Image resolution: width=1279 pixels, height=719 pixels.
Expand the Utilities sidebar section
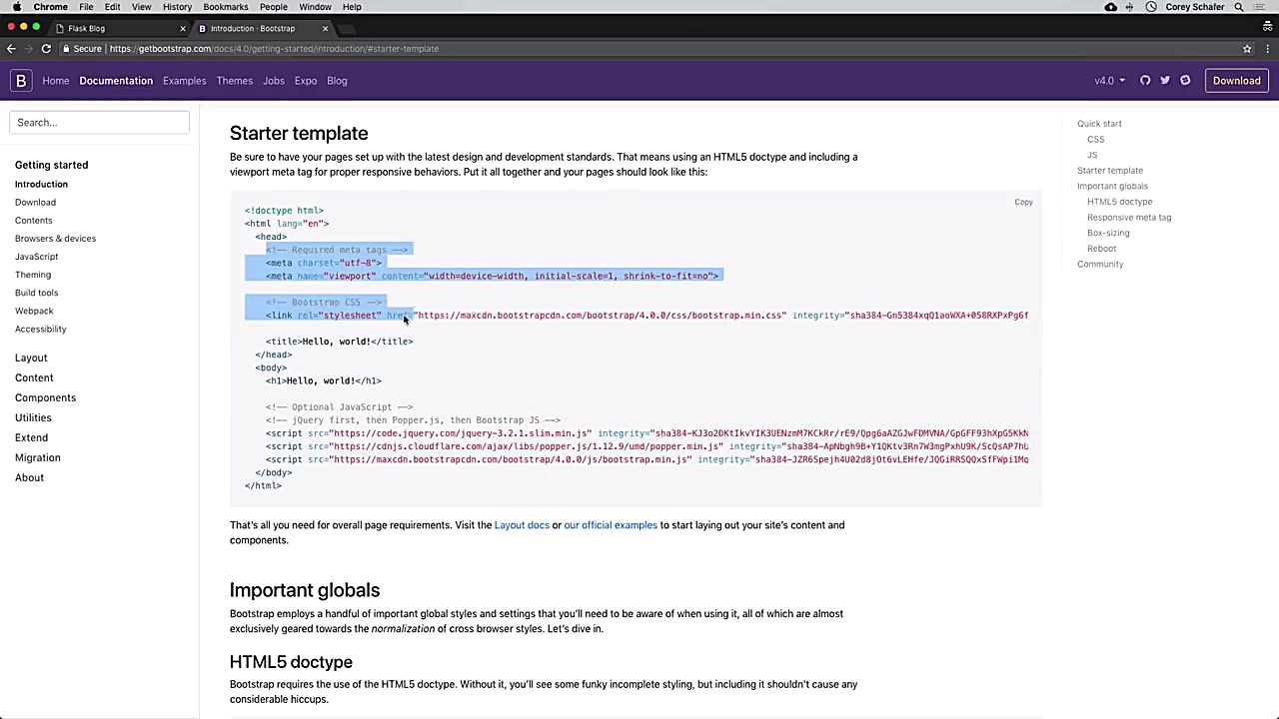pyautogui.click(x=33, y=417)
